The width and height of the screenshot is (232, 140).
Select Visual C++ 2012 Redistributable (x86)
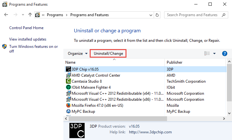point(118,99)
